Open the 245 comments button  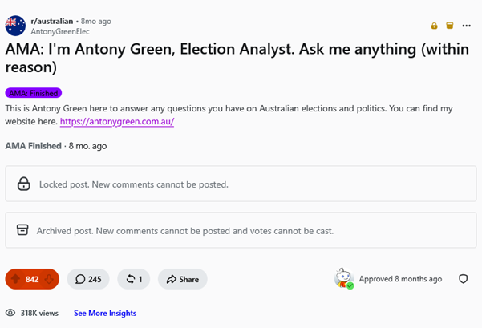(x=88, y=279)
